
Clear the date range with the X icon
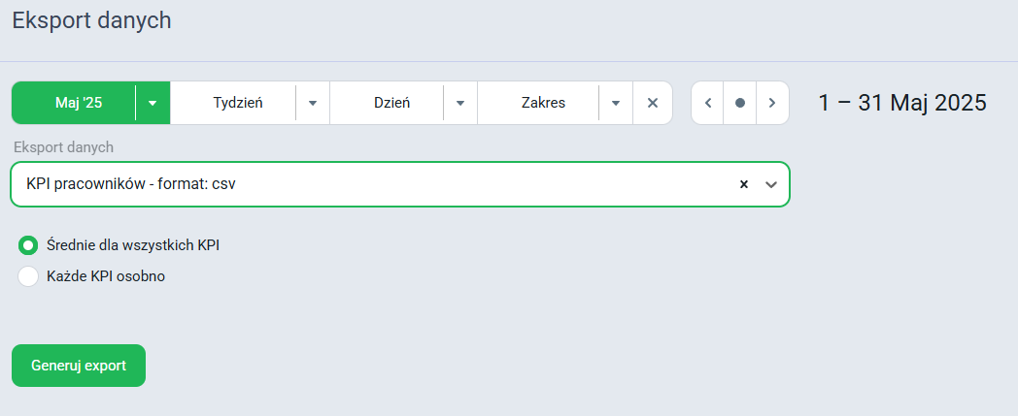pyautogui.click(x=653, y=103)
